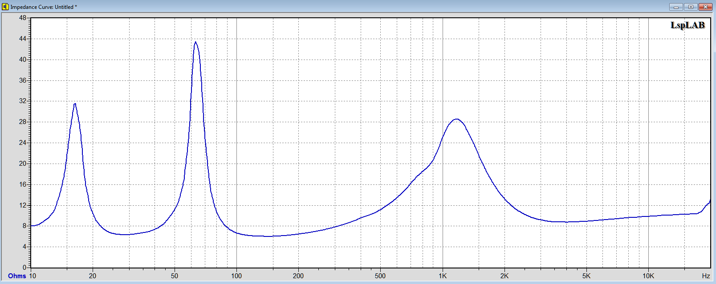Click the blue 'Ohms' axis label
The height and width of the screenshot is (284, 716).
pos(17,276)
